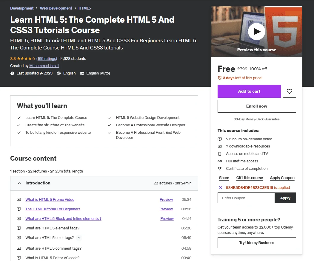The height and width of the screenshot is (261, 314).
Task: Click the captions icon next to English [Auto]
Action: point(82,73)
